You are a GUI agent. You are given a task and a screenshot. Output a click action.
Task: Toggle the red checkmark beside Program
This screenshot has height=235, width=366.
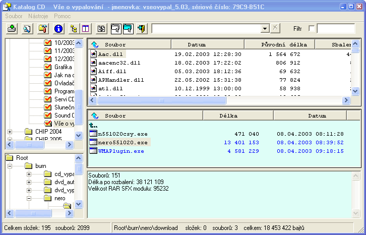pos(48,91)
